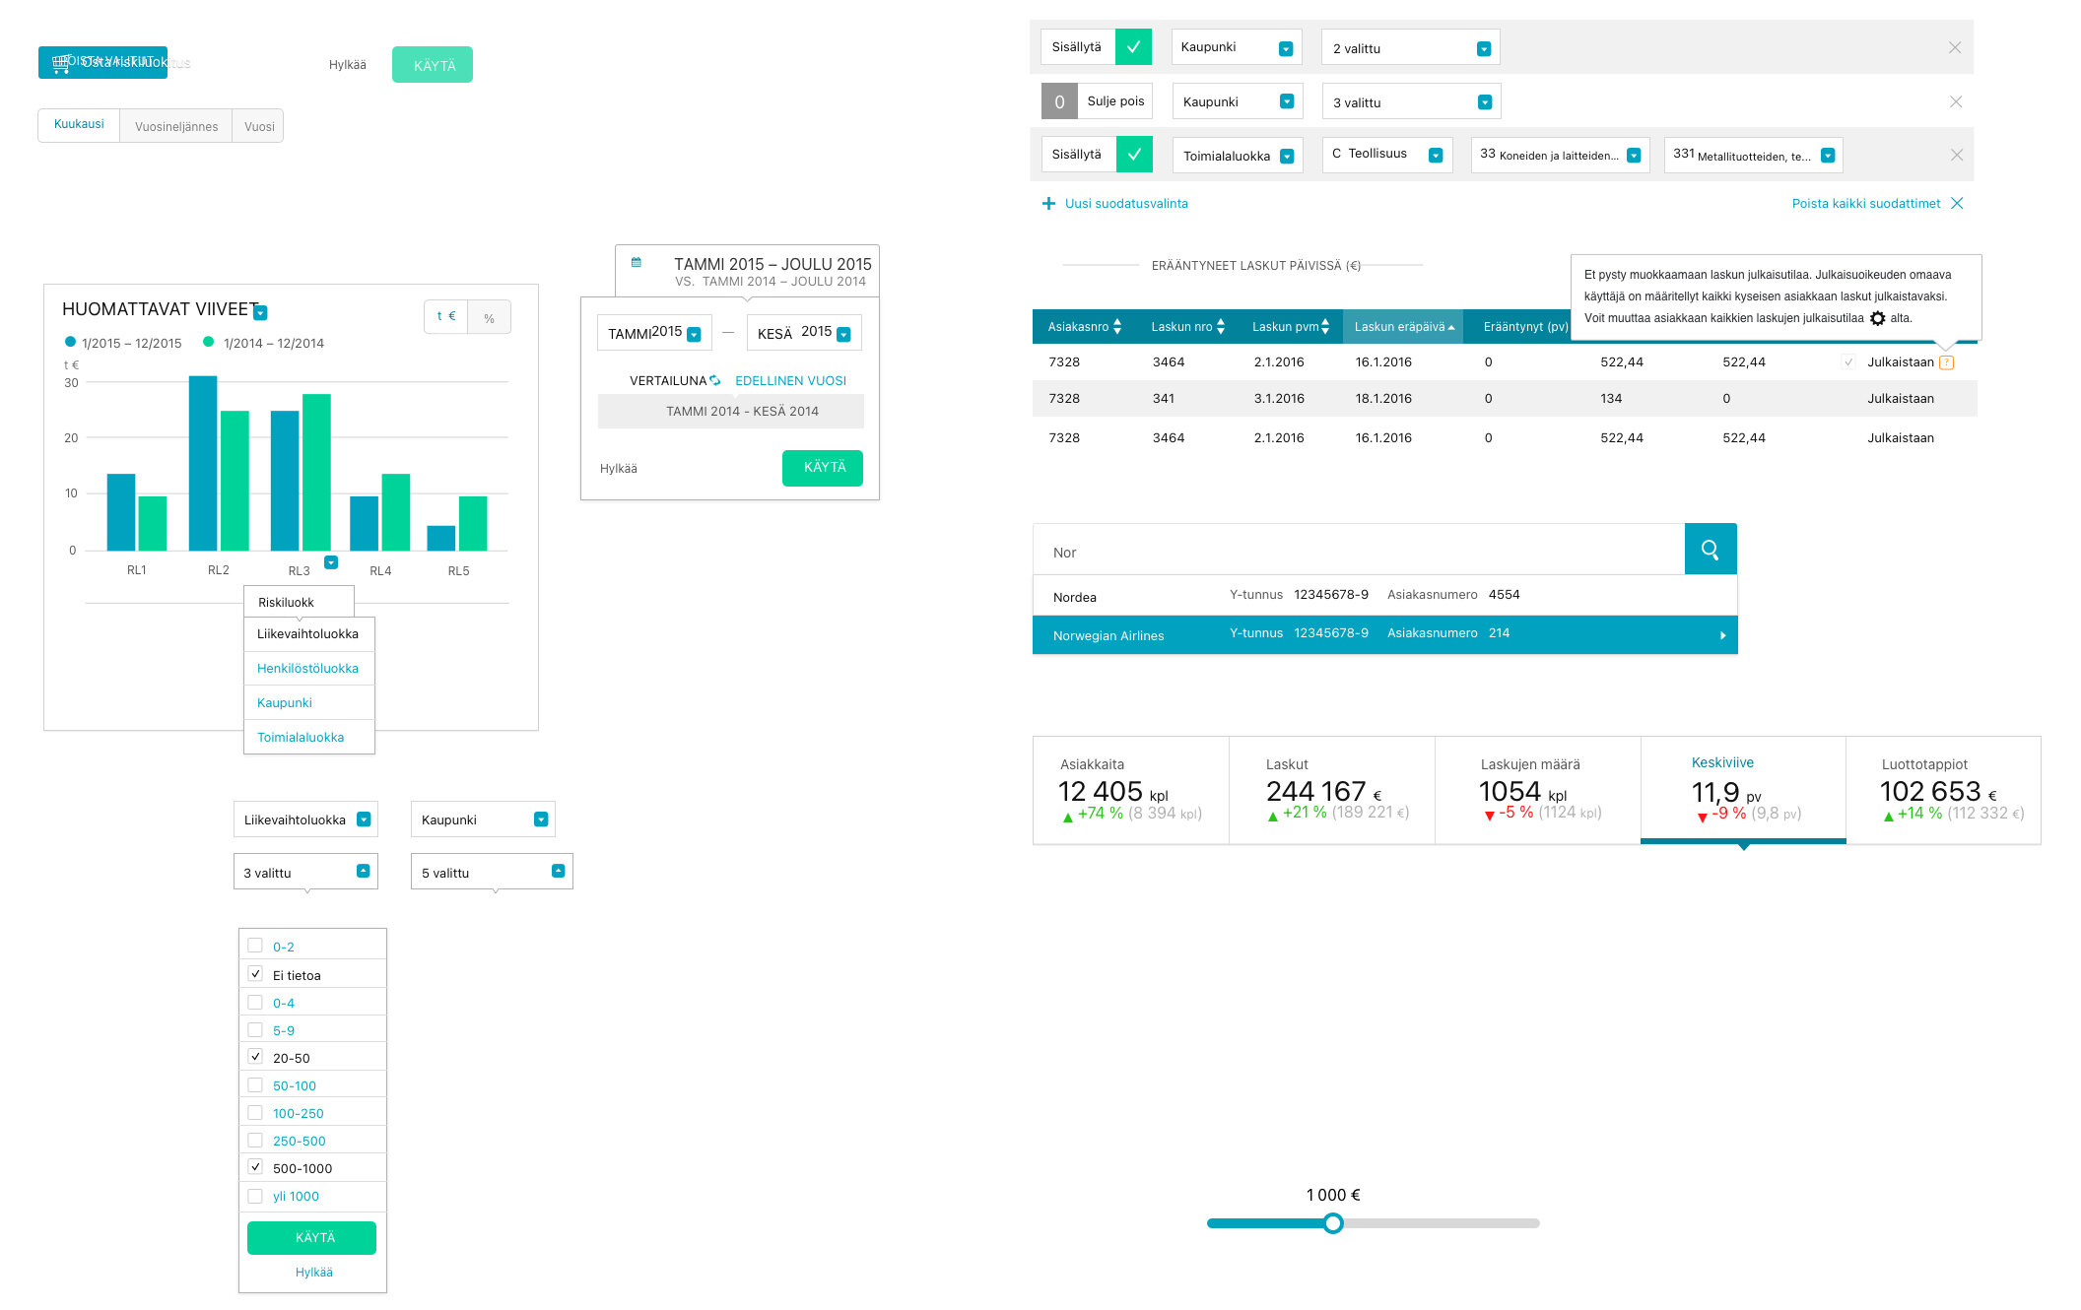
Task: Click the calendar icon beside TAMMI 2015 – JOULU 2015
Action: pyautogui.click(x=637, y=262)
